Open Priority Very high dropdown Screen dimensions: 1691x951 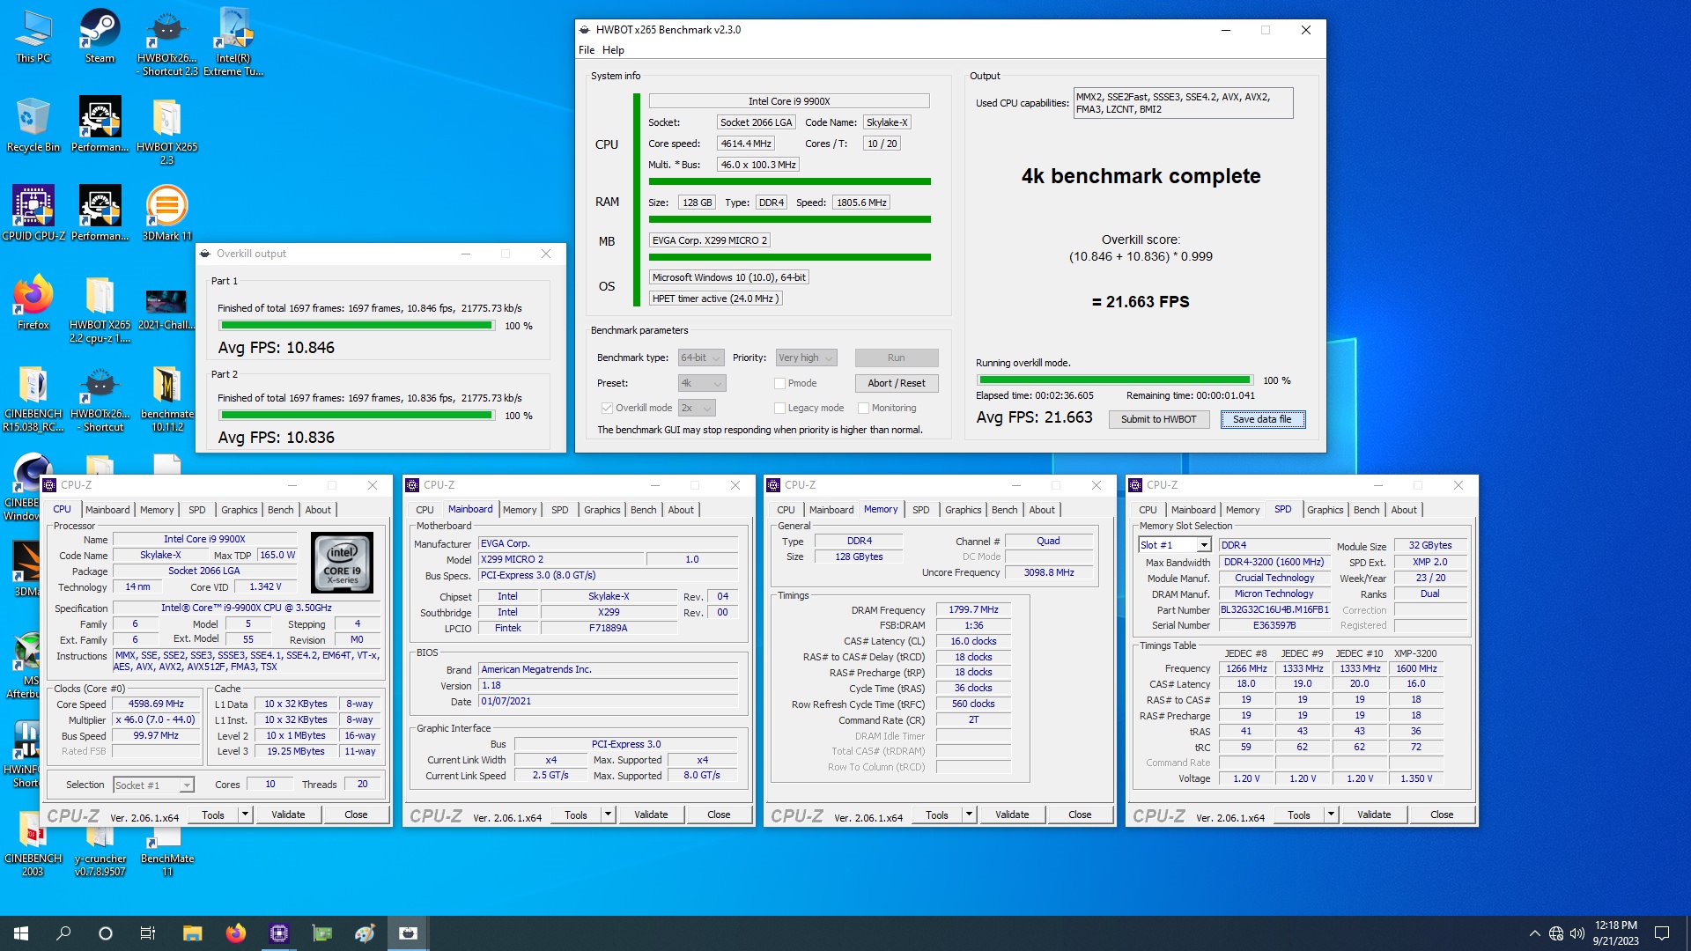pos(805,358)
